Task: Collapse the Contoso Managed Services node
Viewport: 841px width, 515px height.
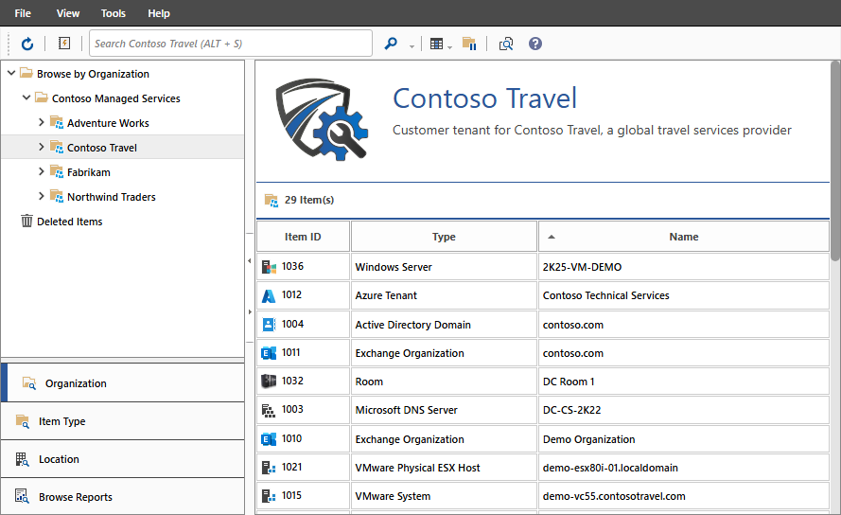Action: click(x=26, y=98)
